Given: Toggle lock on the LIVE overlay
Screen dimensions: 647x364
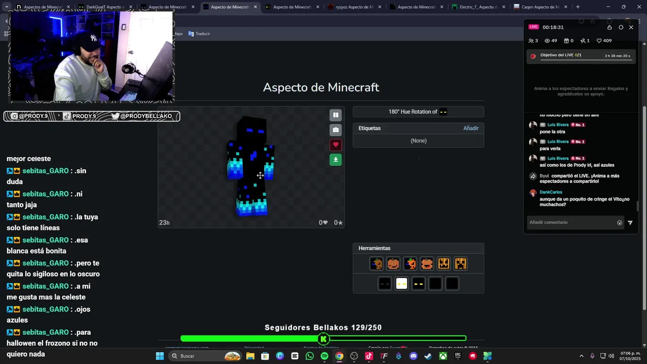Looking at the screenshot, I should click(610, 27).
